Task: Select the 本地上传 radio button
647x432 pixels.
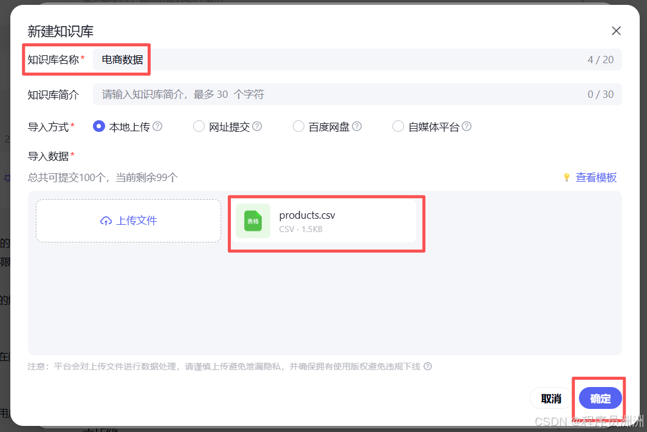Action: (x=98, y=126)
